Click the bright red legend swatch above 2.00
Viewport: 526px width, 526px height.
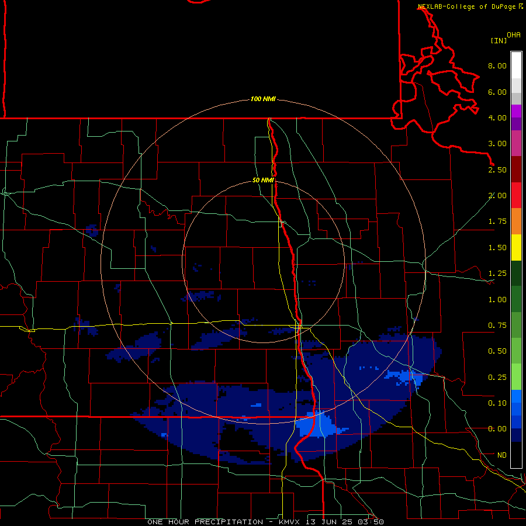(x=516, y=195)
